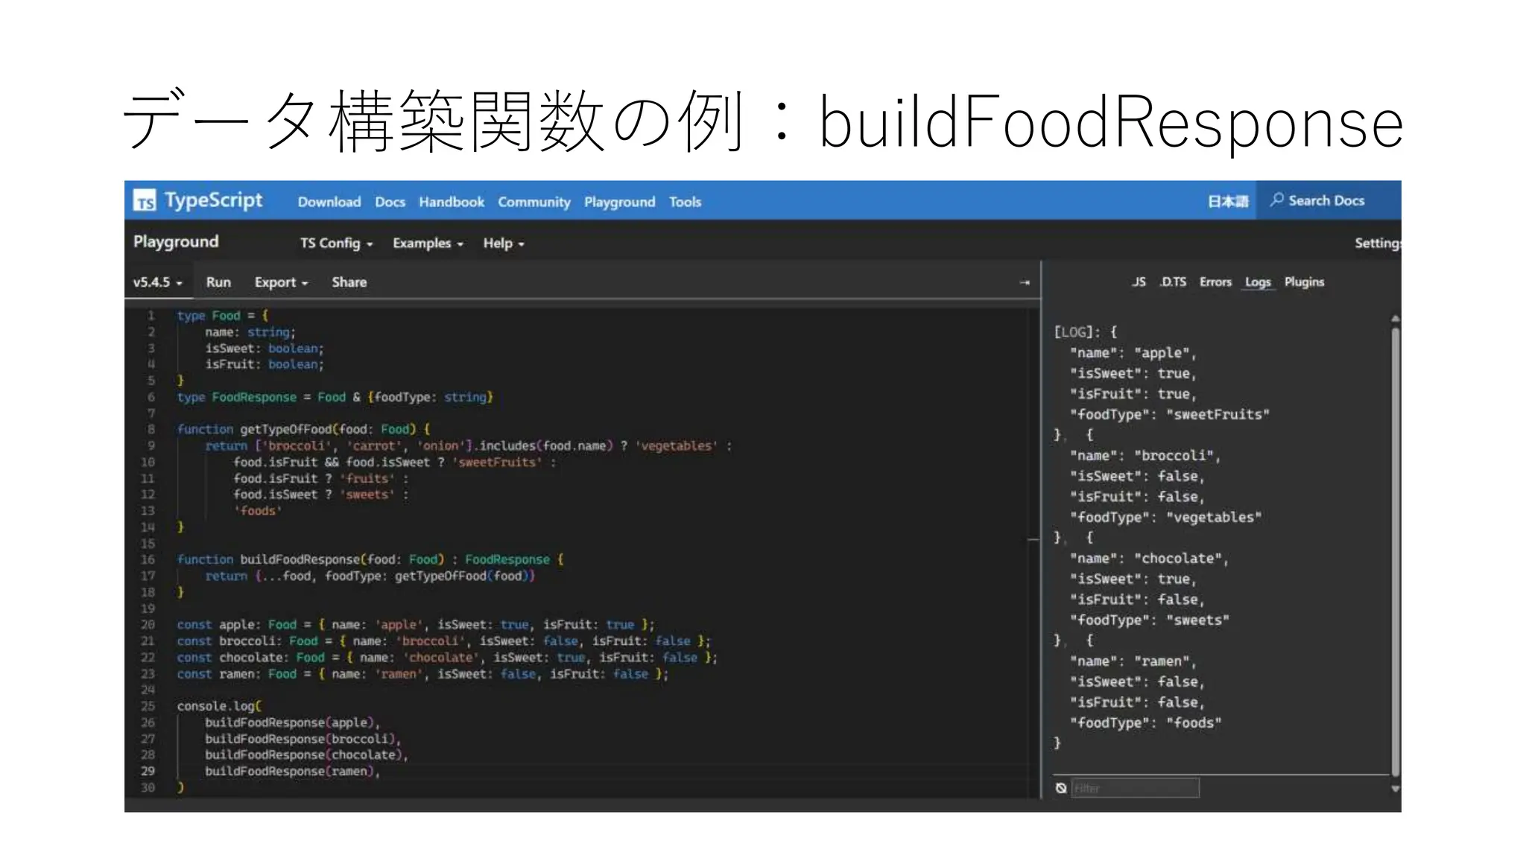Click line number 29 in the gutter
Image resolution: width=1526 pixels, height=858 pixels.
click(148, 772)
